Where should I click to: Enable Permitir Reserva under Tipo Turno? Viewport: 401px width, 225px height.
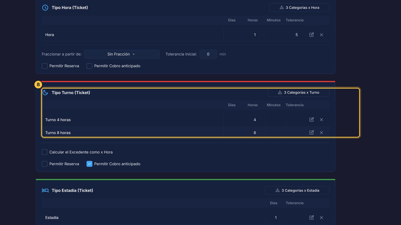45,164
